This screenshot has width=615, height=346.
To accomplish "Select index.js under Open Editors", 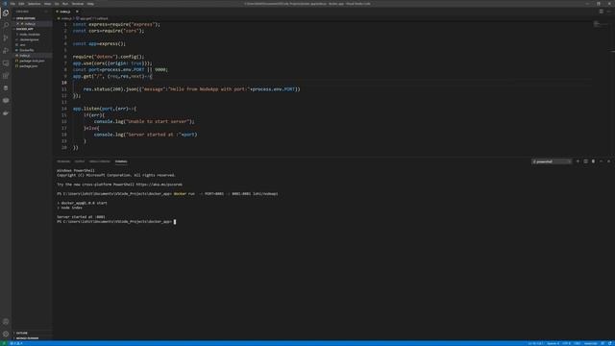I will point(30,24).
